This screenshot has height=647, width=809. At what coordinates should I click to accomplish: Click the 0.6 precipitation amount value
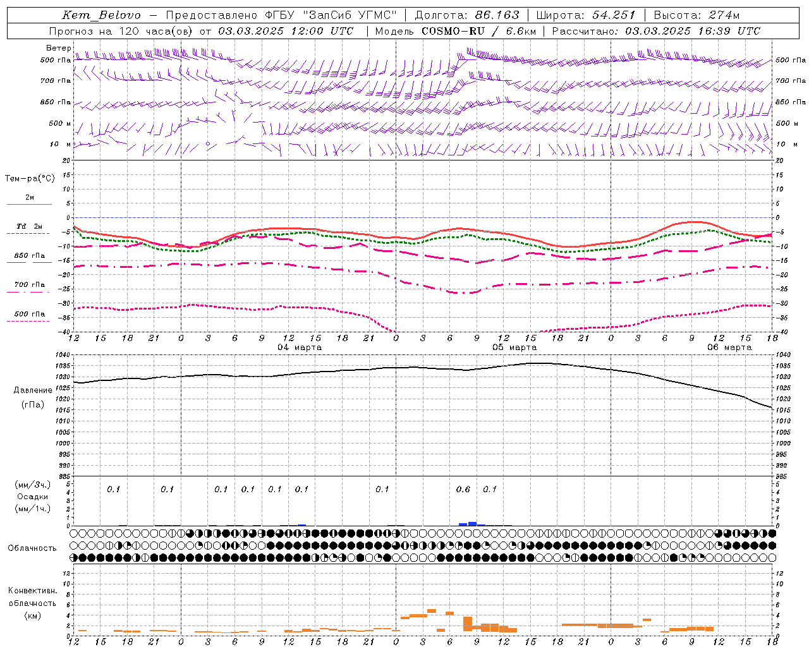pos(463,489)
